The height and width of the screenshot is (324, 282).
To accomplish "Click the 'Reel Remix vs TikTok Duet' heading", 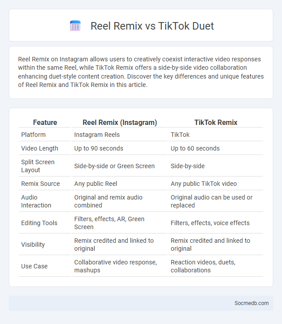I will point(152,26).
